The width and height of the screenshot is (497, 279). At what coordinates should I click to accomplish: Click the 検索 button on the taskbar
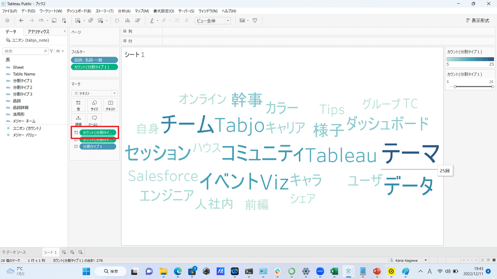click(x=111, y=272)
